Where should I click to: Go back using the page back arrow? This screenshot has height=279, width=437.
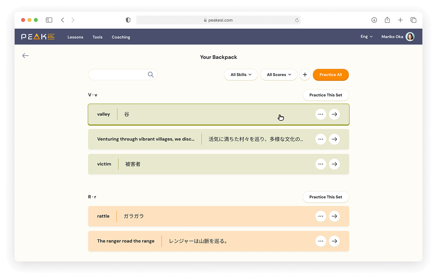point(26,56)
